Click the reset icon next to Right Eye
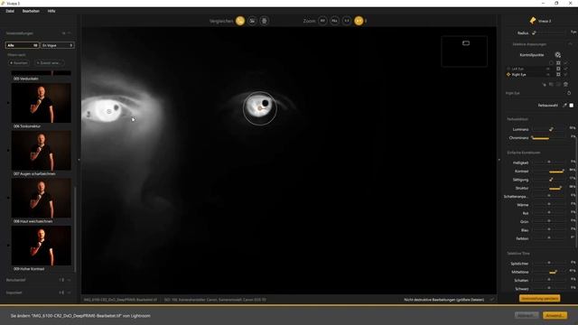578x325 pixels. click(x=569, y=93)
